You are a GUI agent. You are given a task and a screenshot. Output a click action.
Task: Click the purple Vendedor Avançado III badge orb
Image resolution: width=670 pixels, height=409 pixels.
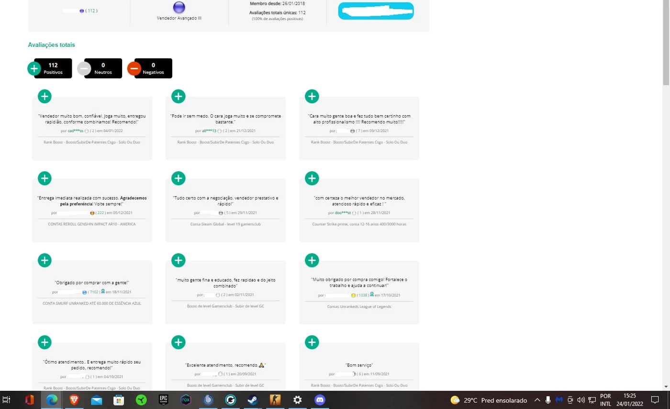(x=179, y=8)
